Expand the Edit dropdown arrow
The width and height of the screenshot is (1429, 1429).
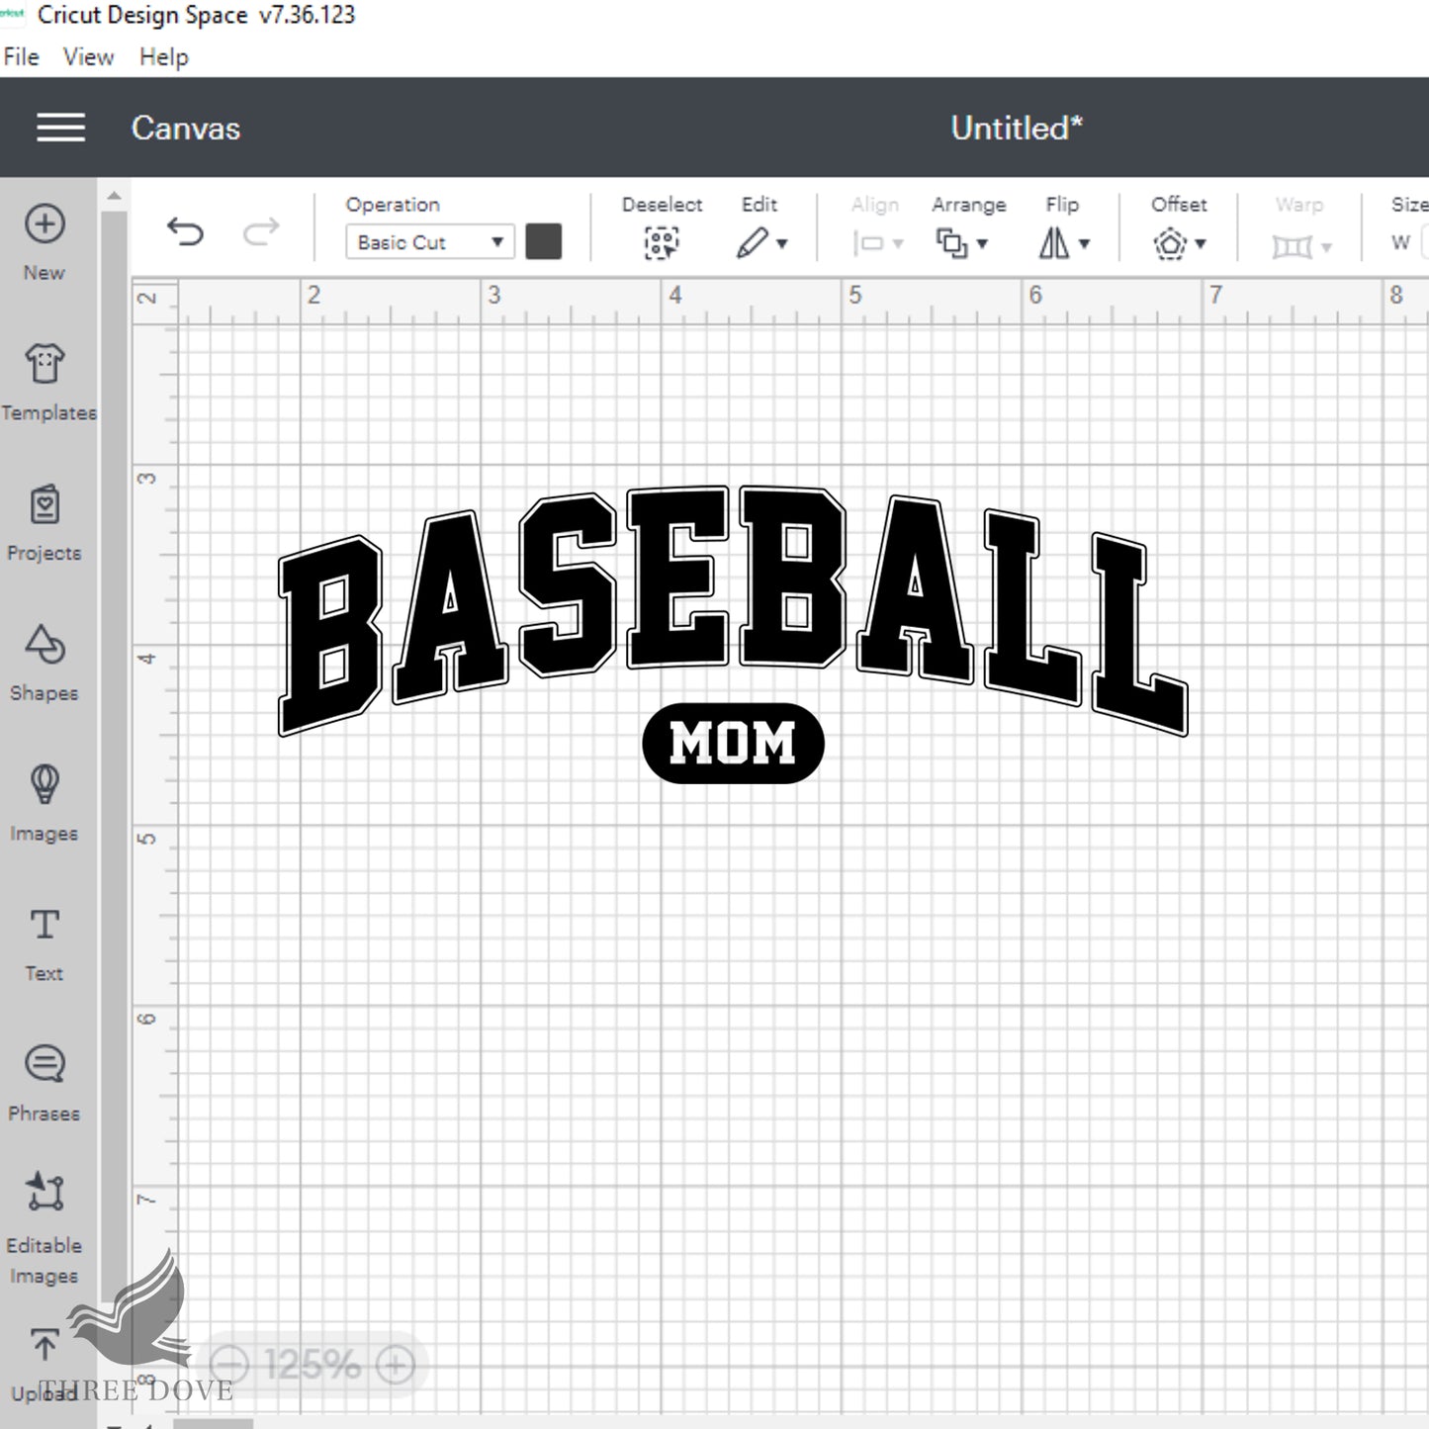[782, 243]
